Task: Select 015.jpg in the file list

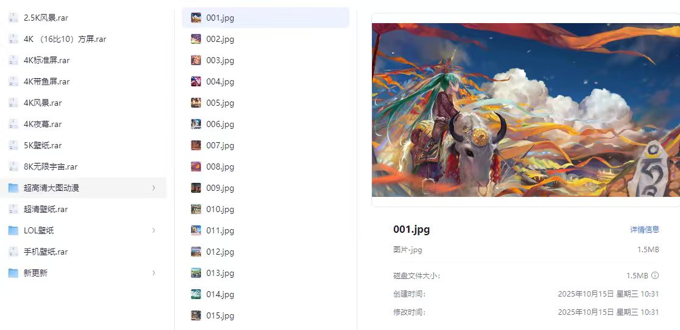Action: (265, 315)
